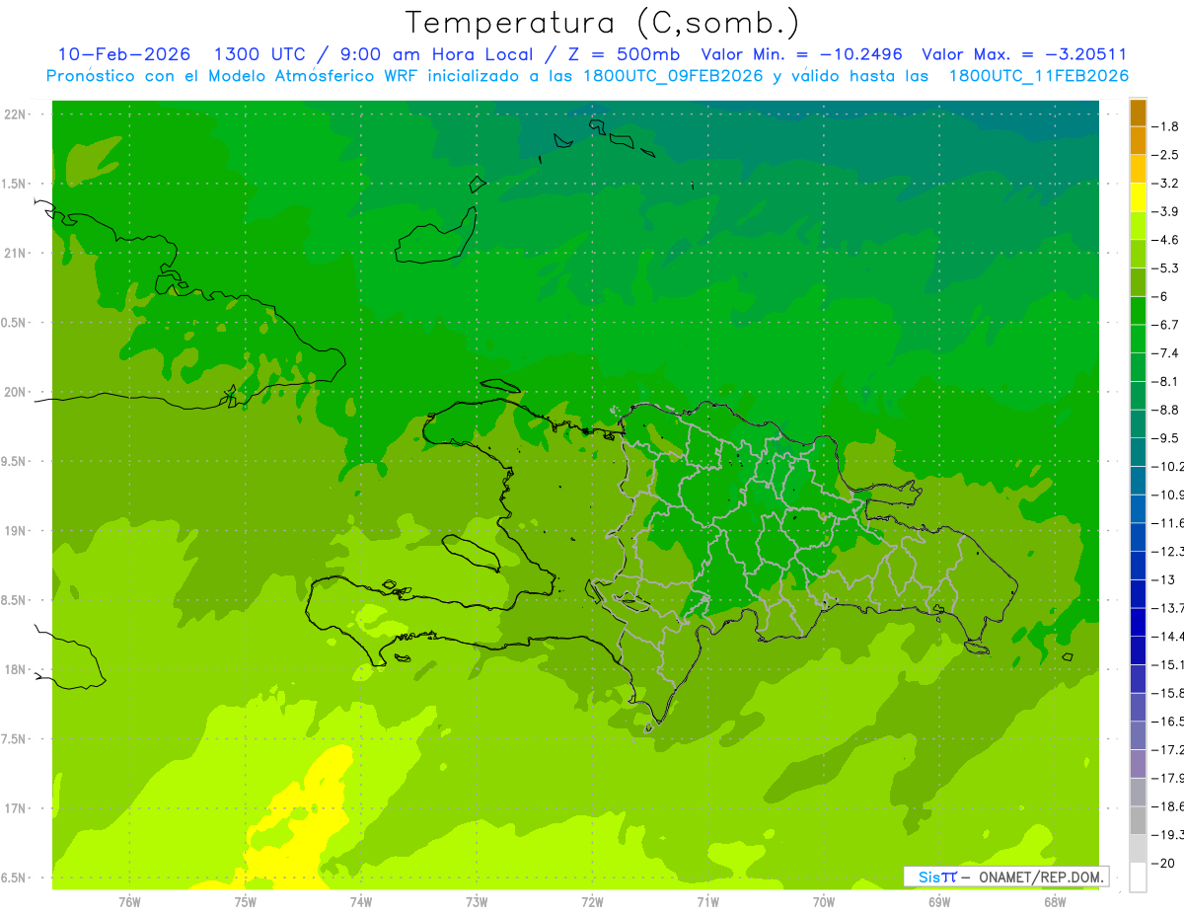
Task: Click the '-8.1' color bar label
Action: click(x=1166, y=381)
